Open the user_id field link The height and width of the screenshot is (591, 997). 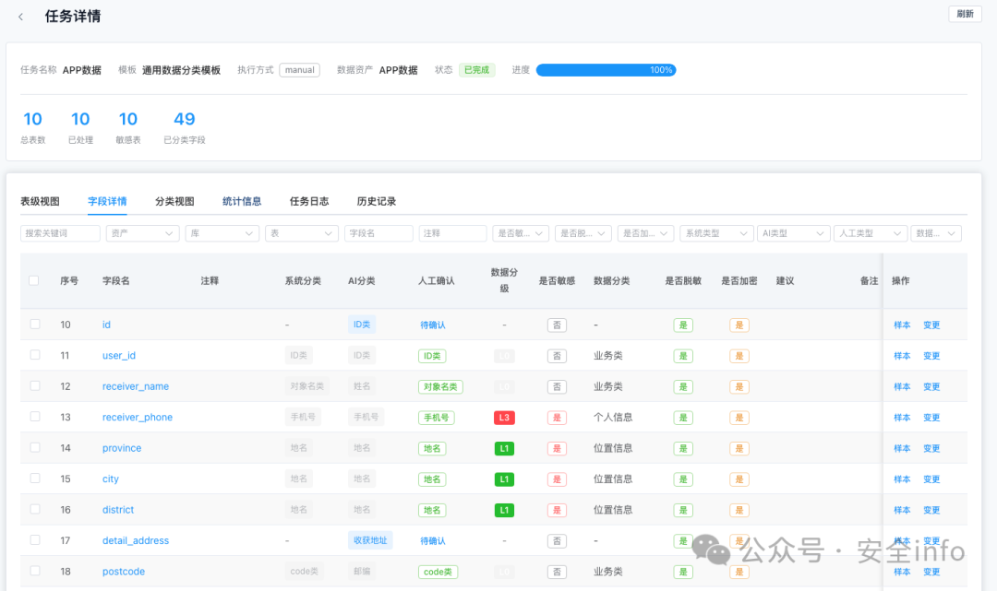click(119, 356)
